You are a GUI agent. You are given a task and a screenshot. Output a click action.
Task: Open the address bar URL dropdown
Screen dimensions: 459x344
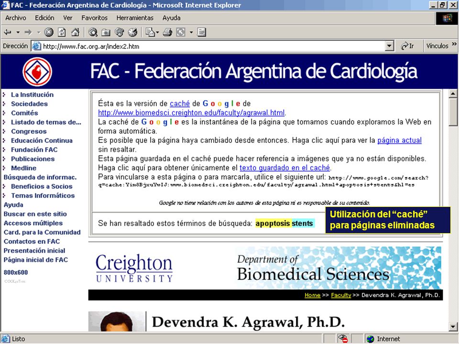tap(389, 46)
